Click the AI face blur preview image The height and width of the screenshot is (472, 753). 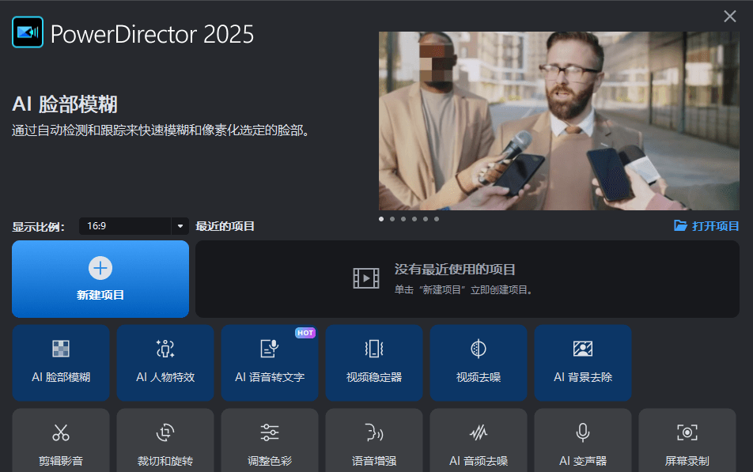(558, 121)
